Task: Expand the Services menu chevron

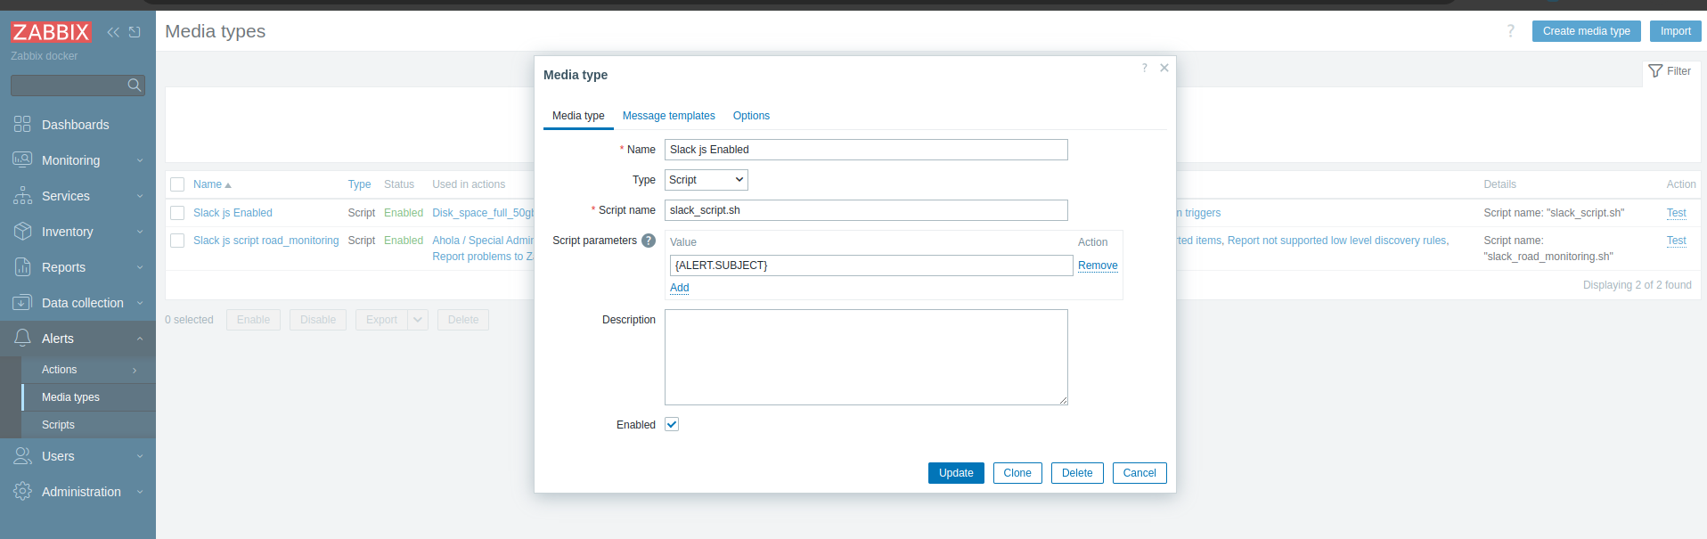Action: [140, 196]
